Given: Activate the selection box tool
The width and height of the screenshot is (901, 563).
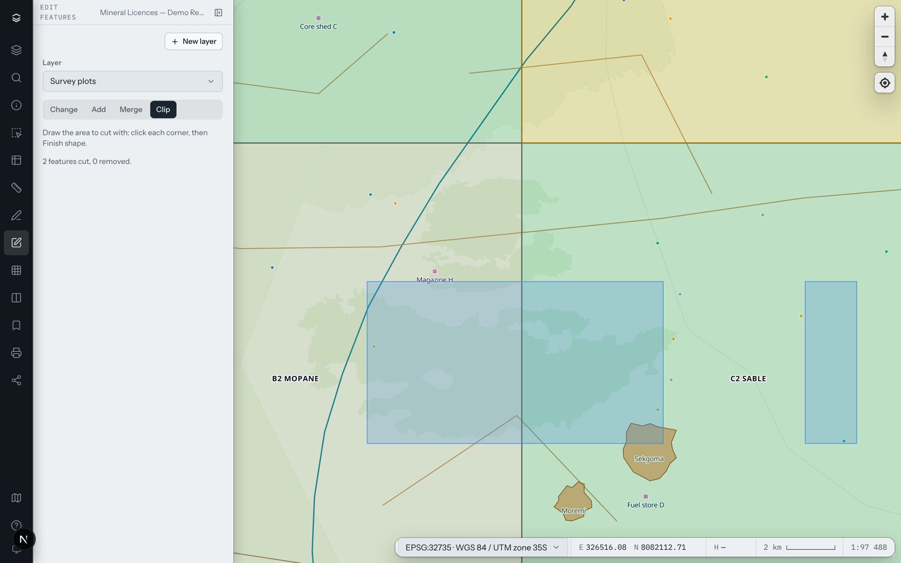Looking at the screenshot, I should tap(16, 133).
